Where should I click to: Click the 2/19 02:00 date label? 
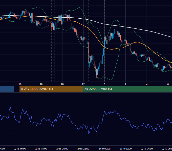[x=126, y=148]
